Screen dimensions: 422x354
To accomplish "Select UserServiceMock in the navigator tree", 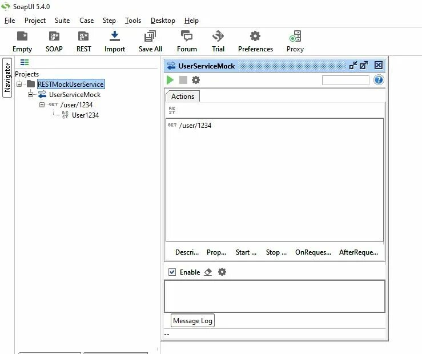I will pyautogui.click(x=75, y=94).
